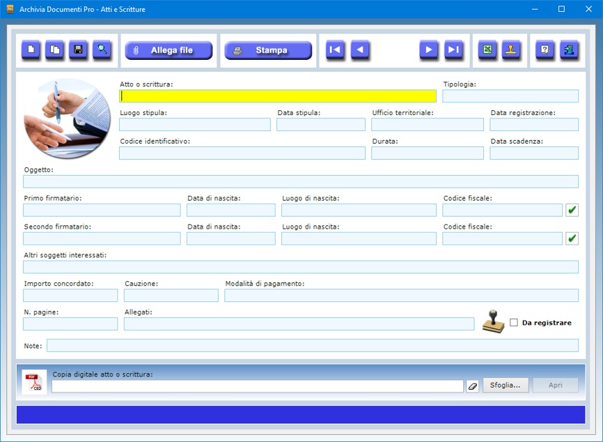The width and height of the screenshot is (603, 442).
Task: Click the New record icon
Action: [31, 49]
